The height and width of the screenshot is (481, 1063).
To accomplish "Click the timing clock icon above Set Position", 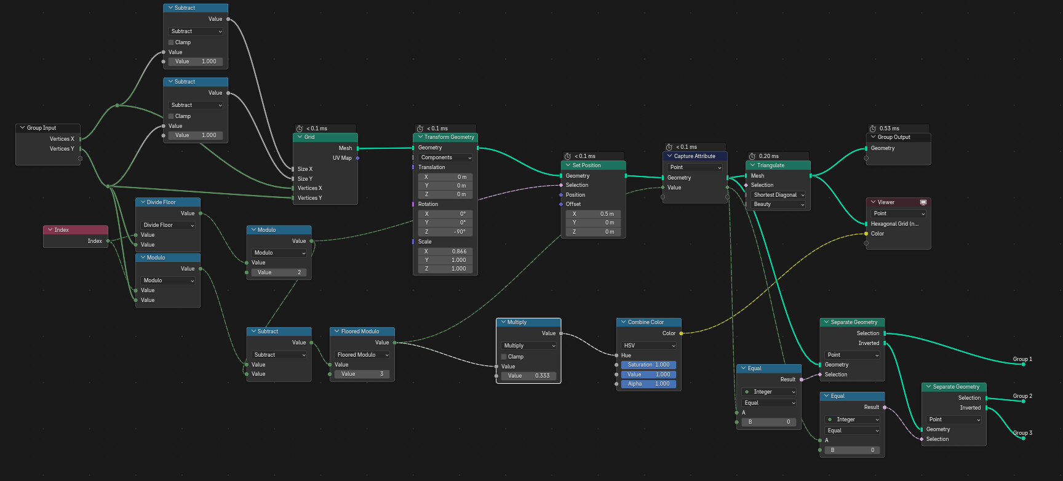I will (568, 156).
